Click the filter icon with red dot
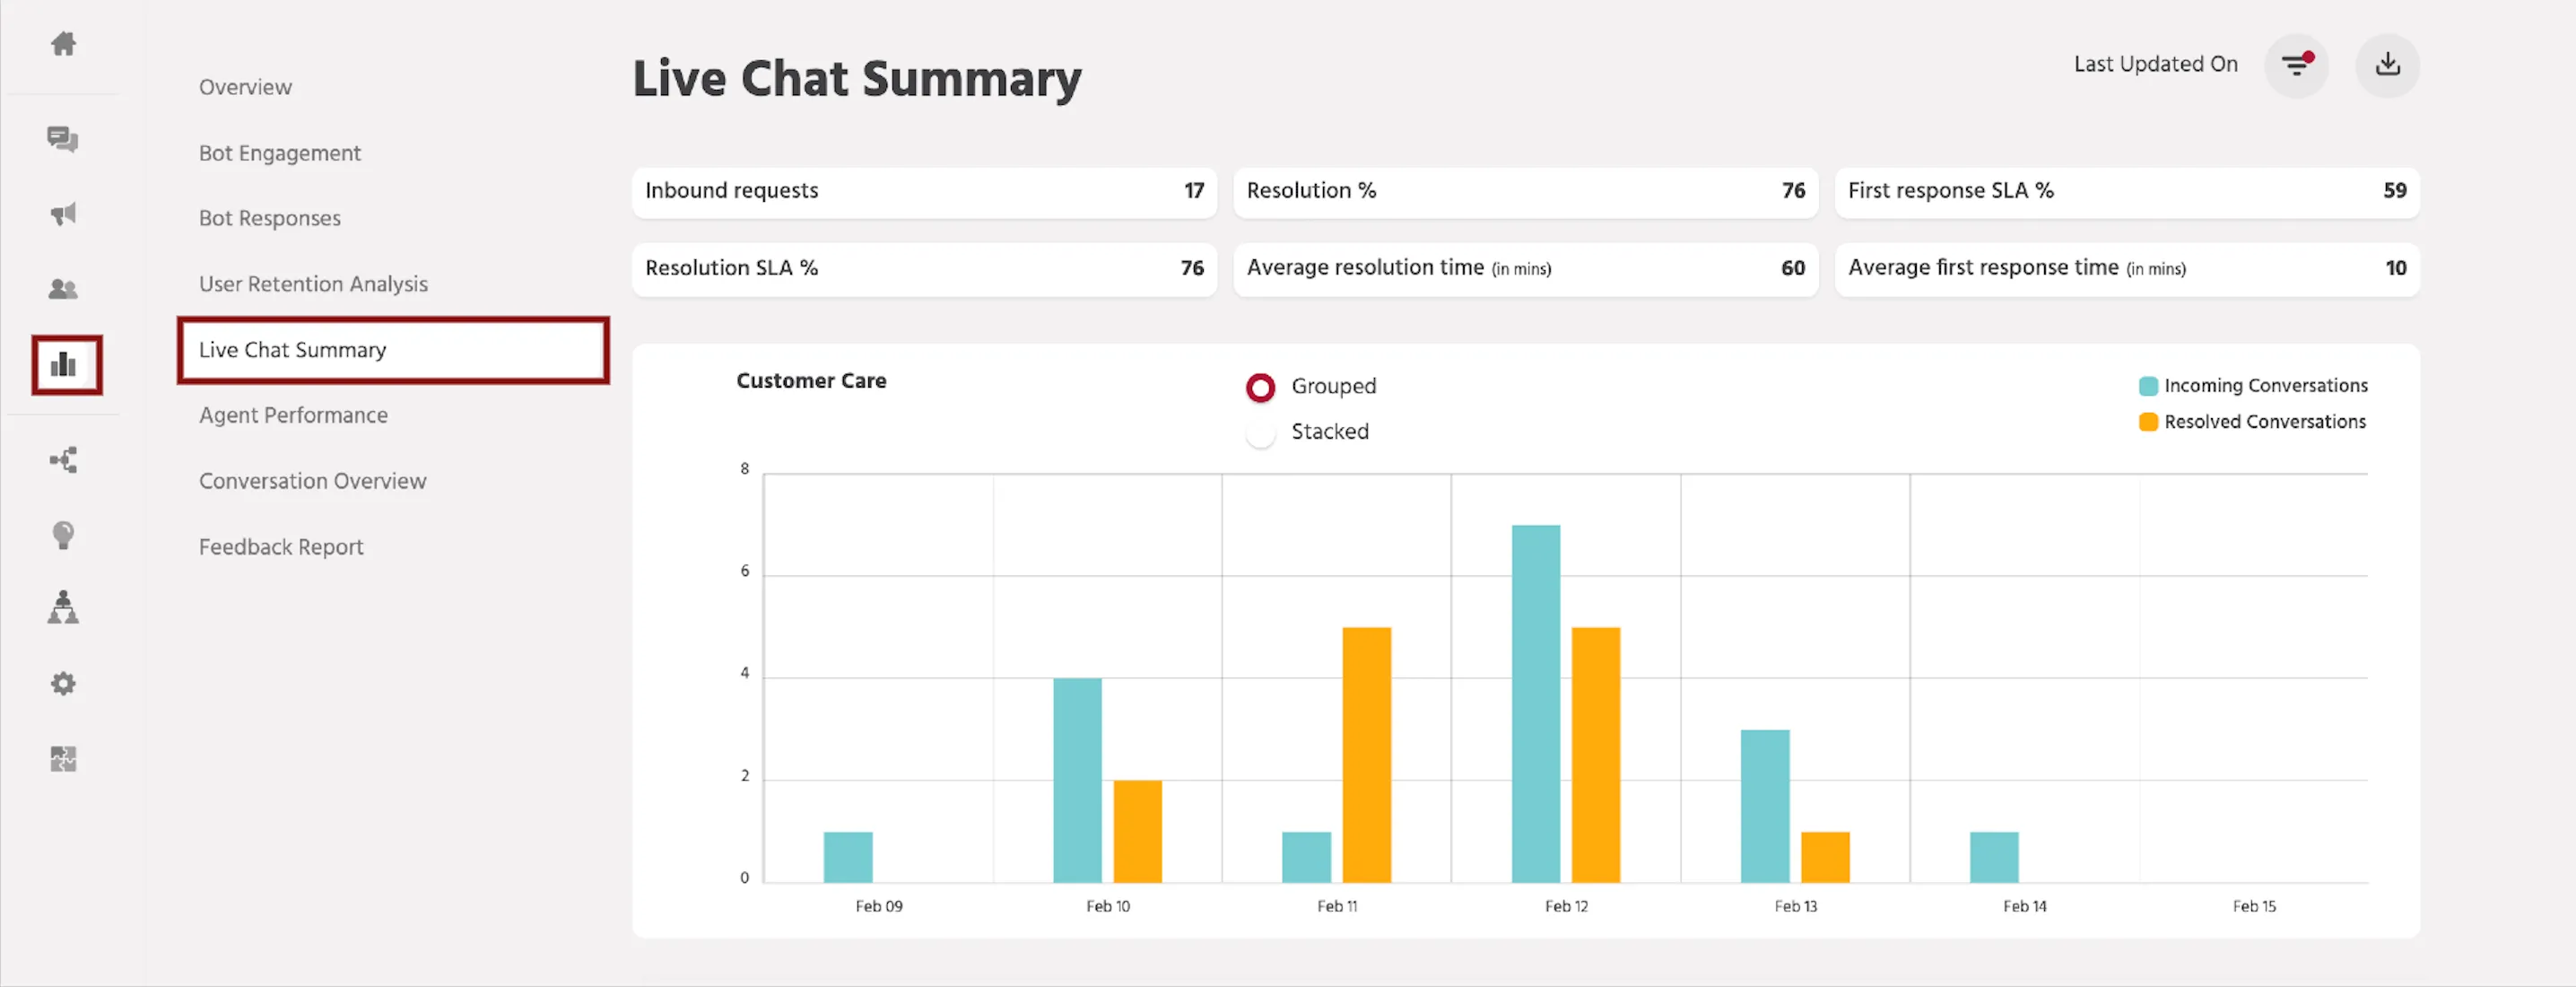This screenshot has height=987, width=2576. point(2296,65)
